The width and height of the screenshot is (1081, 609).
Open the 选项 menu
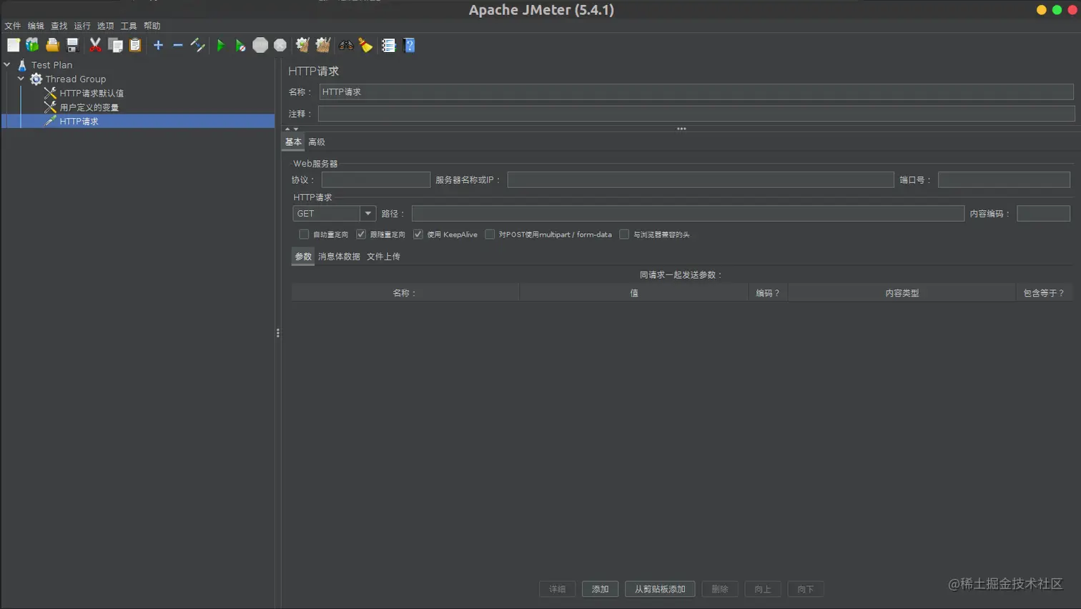tap(105, 26)
